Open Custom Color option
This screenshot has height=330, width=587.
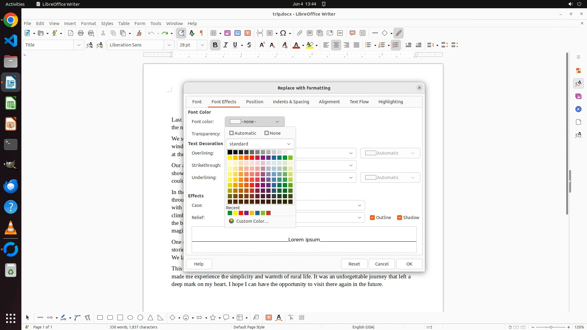coord(252,221)
